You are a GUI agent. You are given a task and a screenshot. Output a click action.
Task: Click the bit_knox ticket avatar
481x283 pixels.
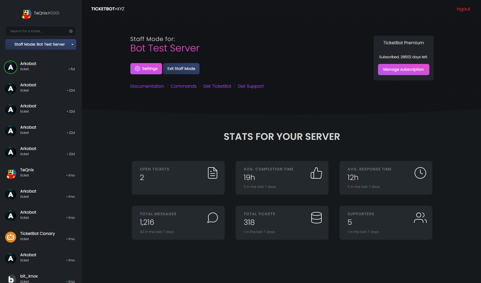click(x=11, y=278)
